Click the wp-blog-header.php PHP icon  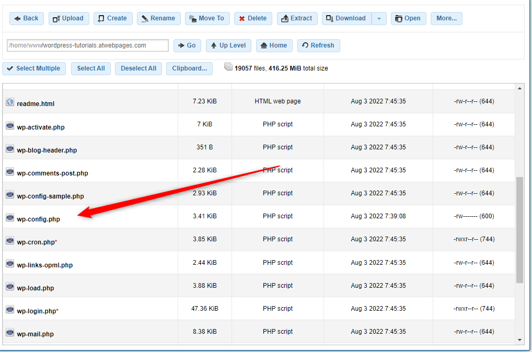[10, 148]
